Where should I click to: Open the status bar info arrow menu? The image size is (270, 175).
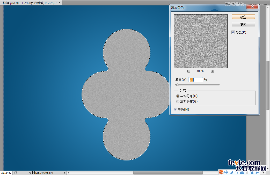click(x=64, y=173)
